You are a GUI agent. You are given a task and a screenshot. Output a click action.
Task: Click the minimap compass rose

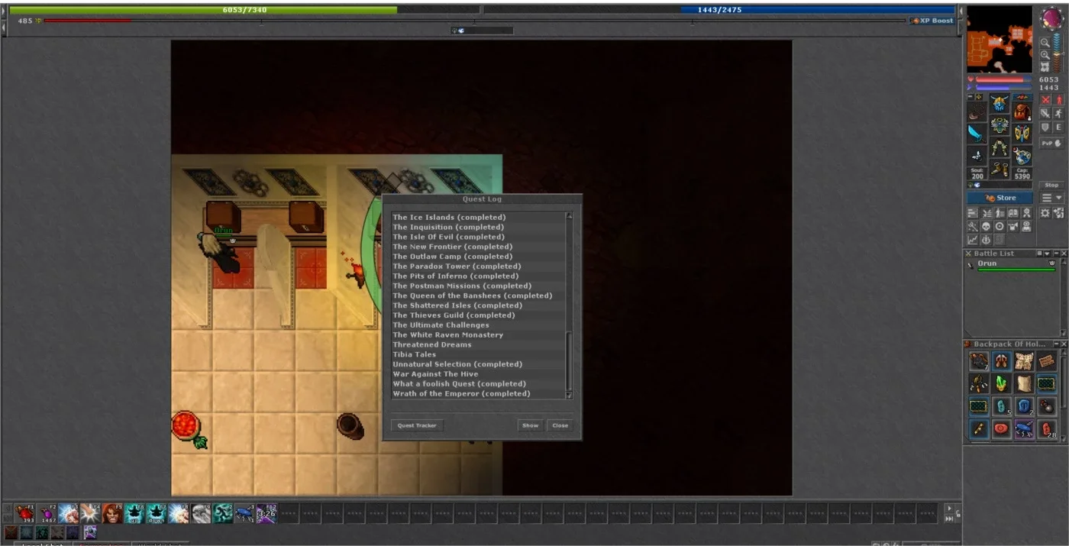coord(1051,18)
